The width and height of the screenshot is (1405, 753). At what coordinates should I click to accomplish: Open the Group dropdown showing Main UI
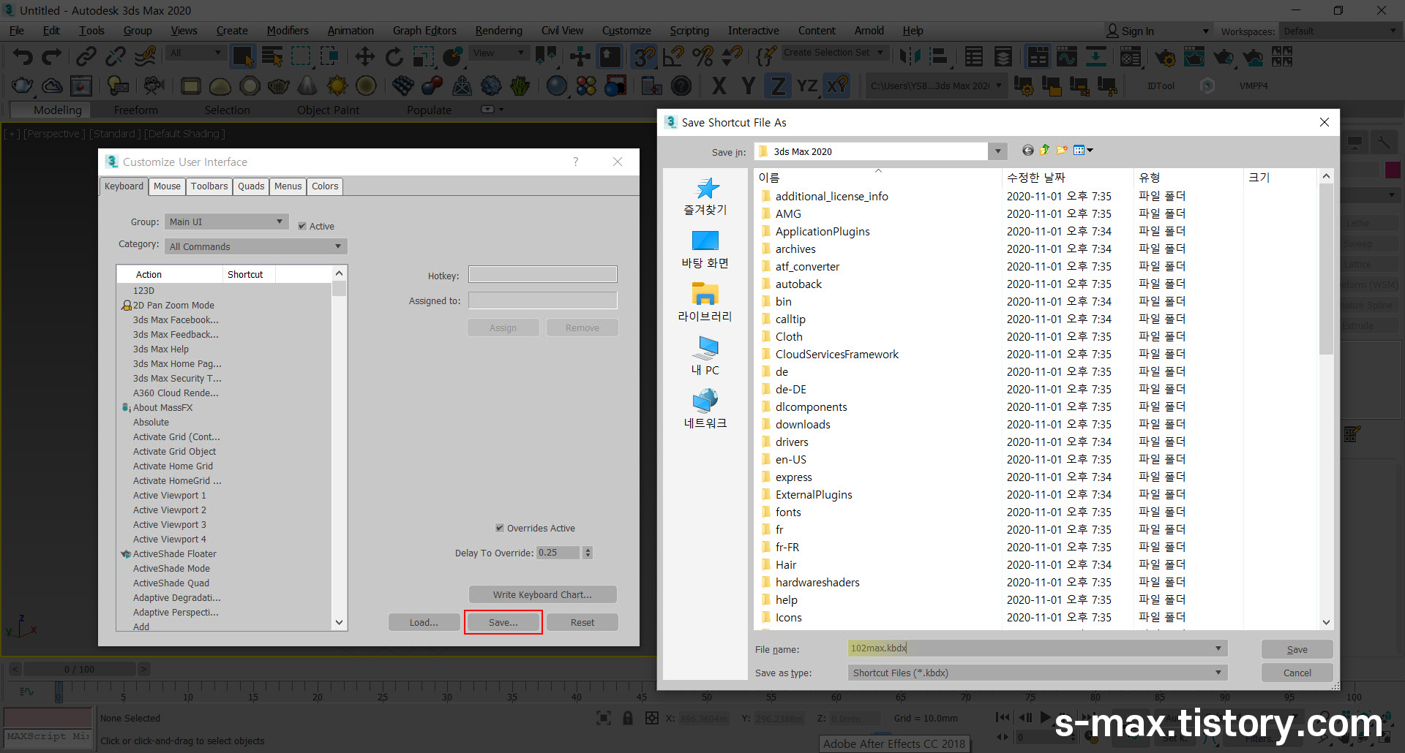[x=226, y=222]
